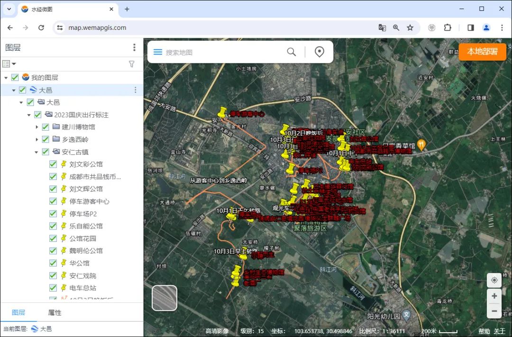Click the locate-me target button on map
Viewport: 512px width, 337px height.
(x=494, y=280)
